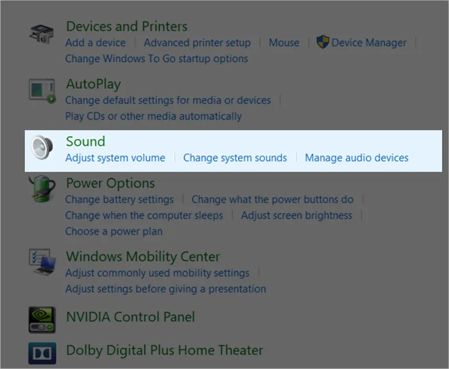Click the Device Manager shield icon
The height and width of the screenshot is (369, 449).
click(323, 43)
